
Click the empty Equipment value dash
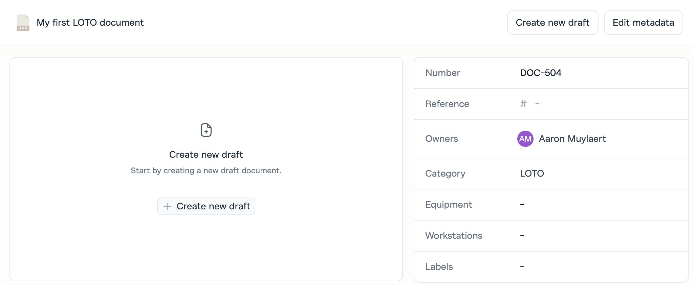point(522,205)
